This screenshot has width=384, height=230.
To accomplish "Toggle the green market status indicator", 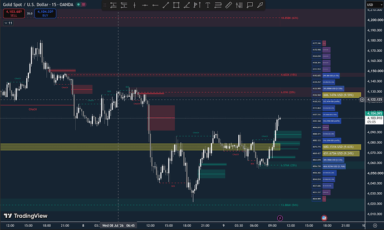I will tap(78, 4).
